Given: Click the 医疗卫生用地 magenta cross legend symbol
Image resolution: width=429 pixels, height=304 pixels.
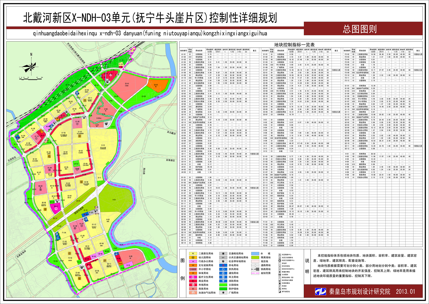Looking at the screenshot, I should (193, 277).
